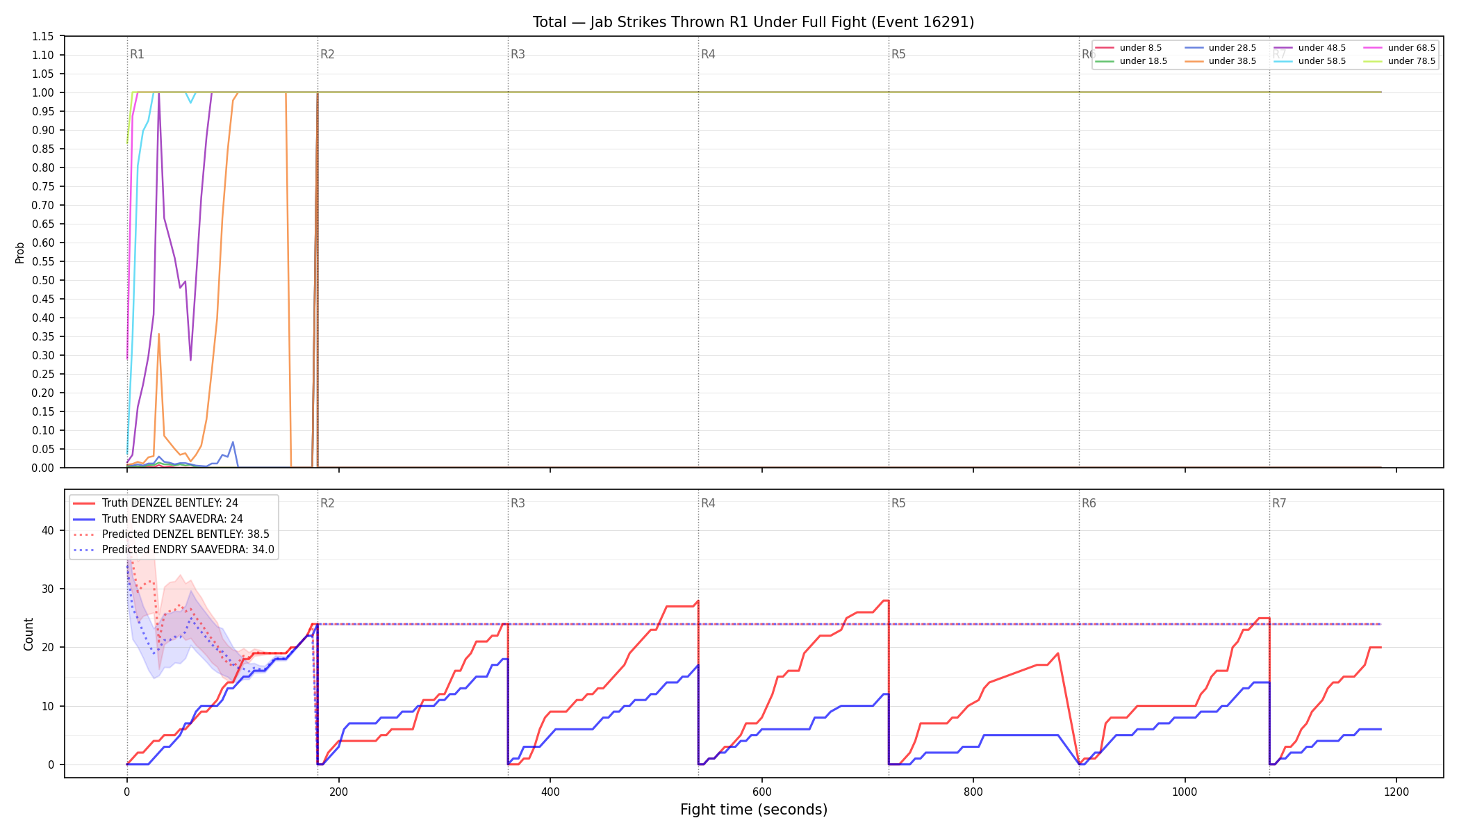Click 'Predicted DENZEL BENTLEY: 38.5' legend entry

pyautogui.click(x=171, y=534)
